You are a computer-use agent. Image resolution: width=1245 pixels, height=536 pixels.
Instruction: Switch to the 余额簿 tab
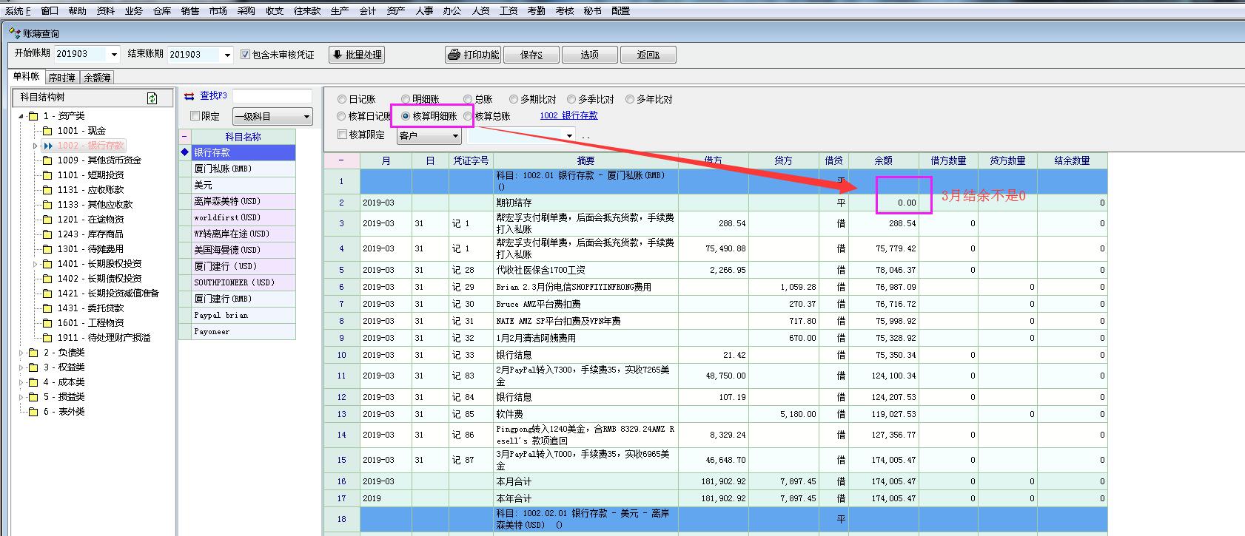point(97,78)
